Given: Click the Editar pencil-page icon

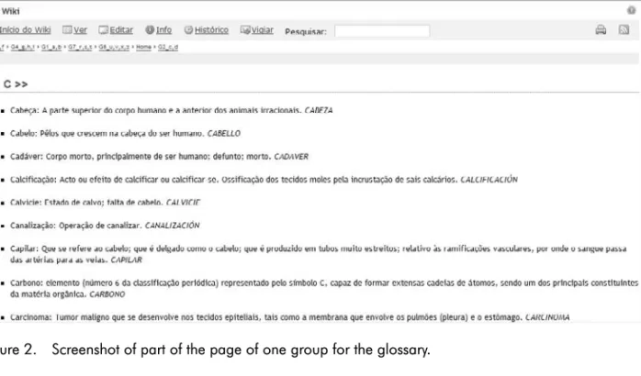Looking at the screenshot, I should [x=103, y=29].
